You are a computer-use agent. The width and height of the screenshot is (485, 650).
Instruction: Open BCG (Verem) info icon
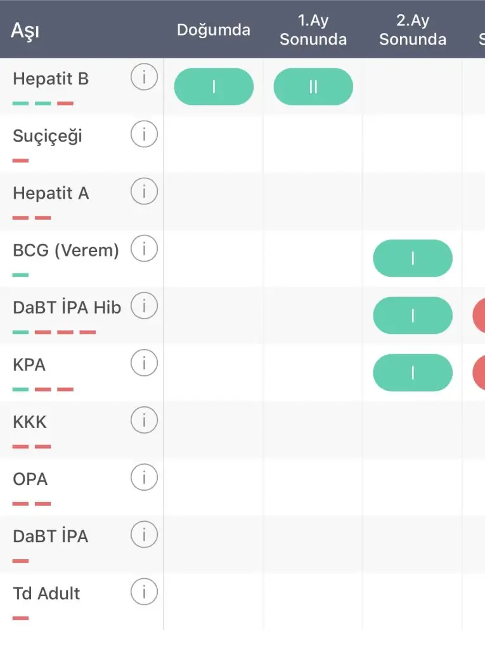click(x=144, y=249)
